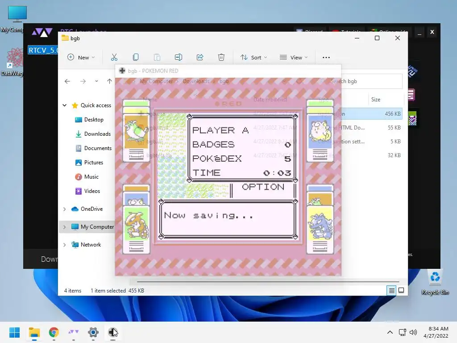Click the Explorer forward arrow
The width and height of the screenshot is (457, 343).
(x=83, y=81)
